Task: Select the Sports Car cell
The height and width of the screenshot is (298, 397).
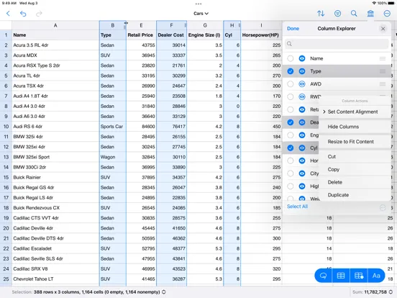Action: pos(113,127)
